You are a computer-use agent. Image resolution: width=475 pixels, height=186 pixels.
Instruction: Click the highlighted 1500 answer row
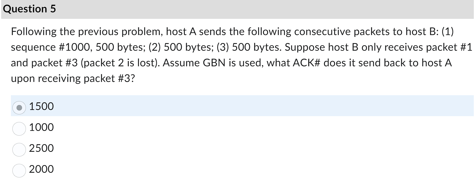[118, 107]
